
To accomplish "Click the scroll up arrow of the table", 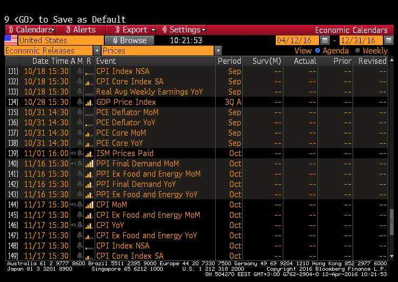I will tap(392, 60).
